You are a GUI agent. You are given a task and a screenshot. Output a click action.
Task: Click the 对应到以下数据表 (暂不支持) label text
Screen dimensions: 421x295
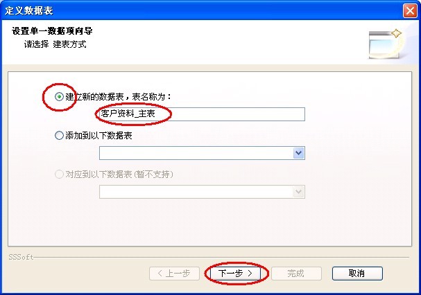(119, 175)
